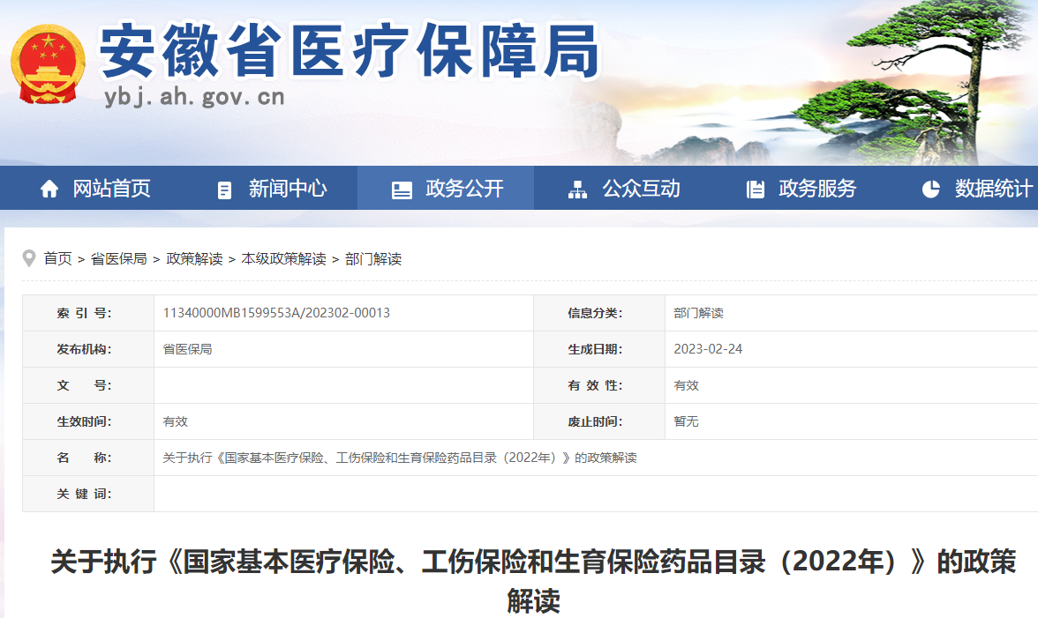This screenshot has width=1038, height=618.
Task: Click the clipboard icon beside 政务服务
Action: click(x=756, y=190)
